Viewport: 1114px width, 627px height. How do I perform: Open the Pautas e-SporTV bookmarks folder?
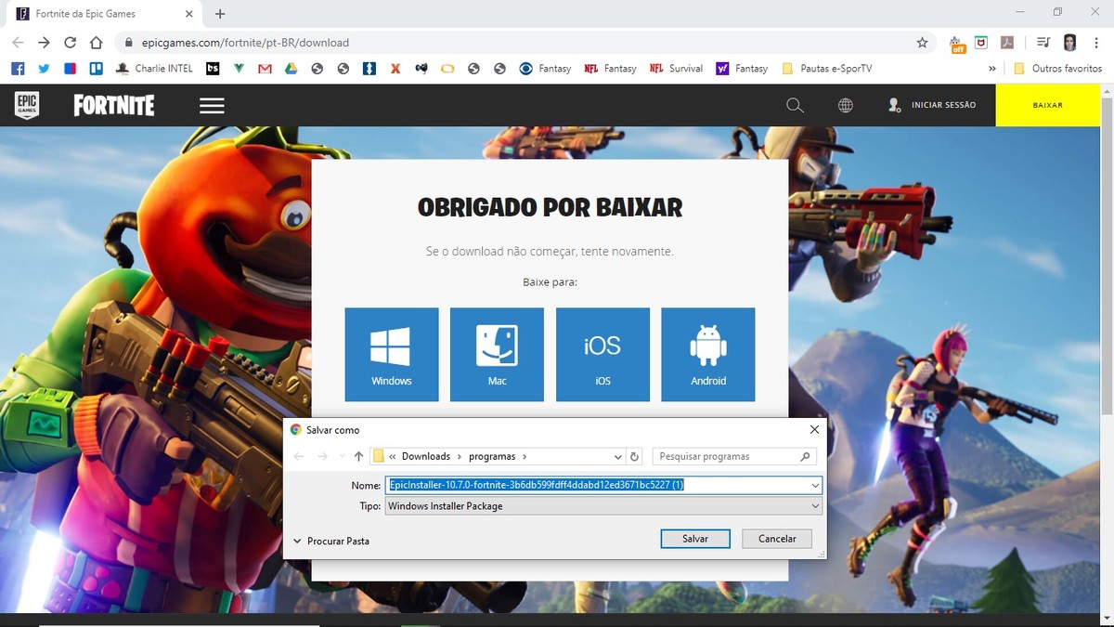pyautogui.click(x=827, y=69)
